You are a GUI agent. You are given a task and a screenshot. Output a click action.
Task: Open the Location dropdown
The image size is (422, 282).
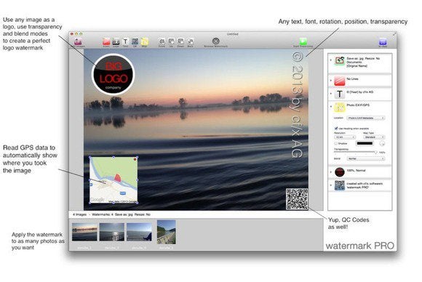point(366,118)
